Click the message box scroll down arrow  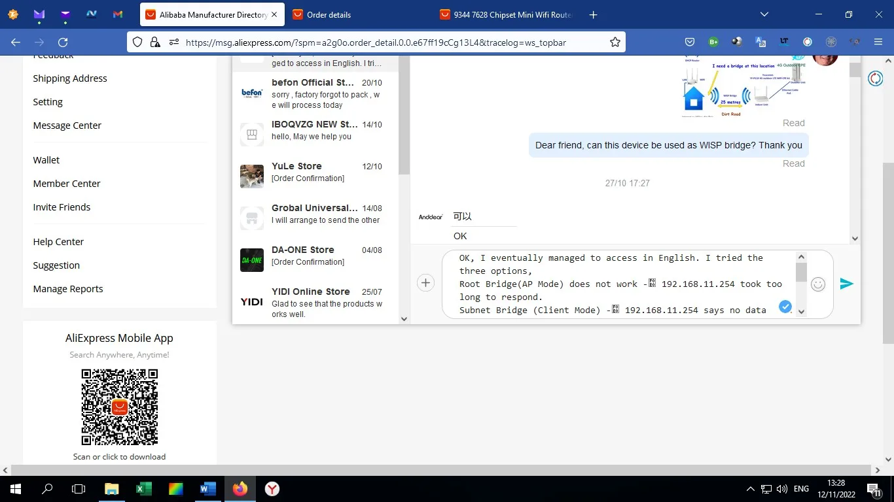(802, 311)
